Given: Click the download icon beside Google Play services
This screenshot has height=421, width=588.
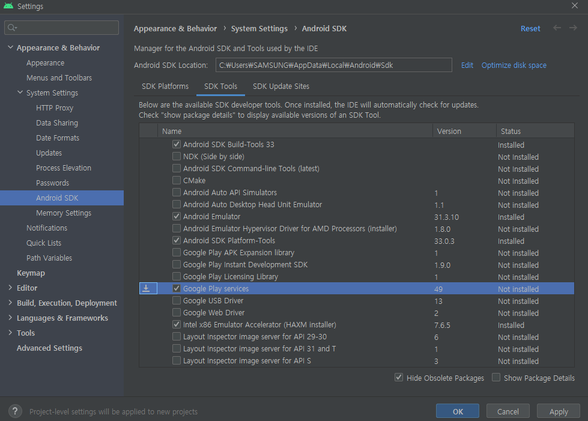Looking at the screenshot, I should (147, 288).
